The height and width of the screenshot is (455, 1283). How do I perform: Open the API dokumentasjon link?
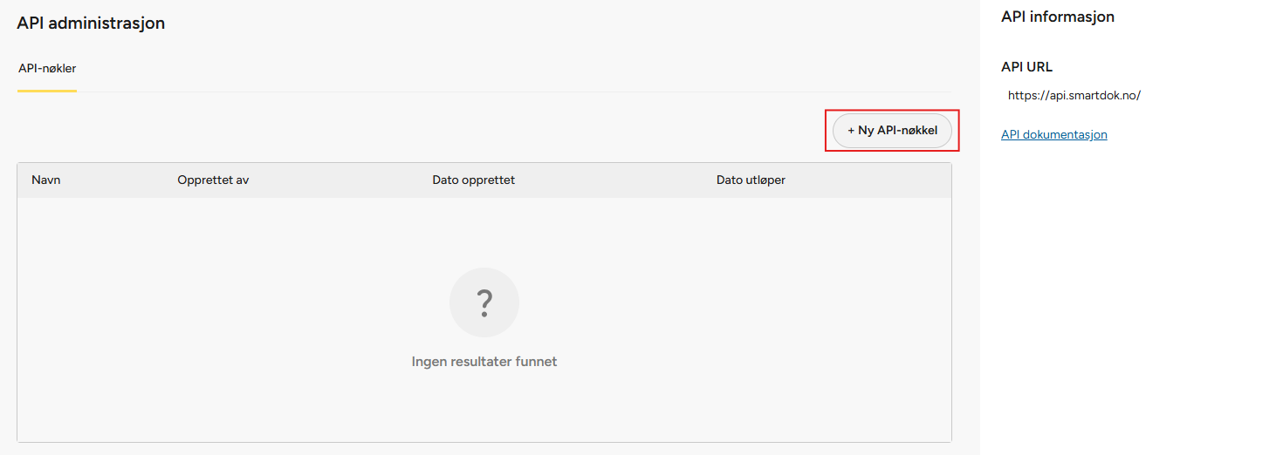pyautogui.click(x=1054, y=134)
